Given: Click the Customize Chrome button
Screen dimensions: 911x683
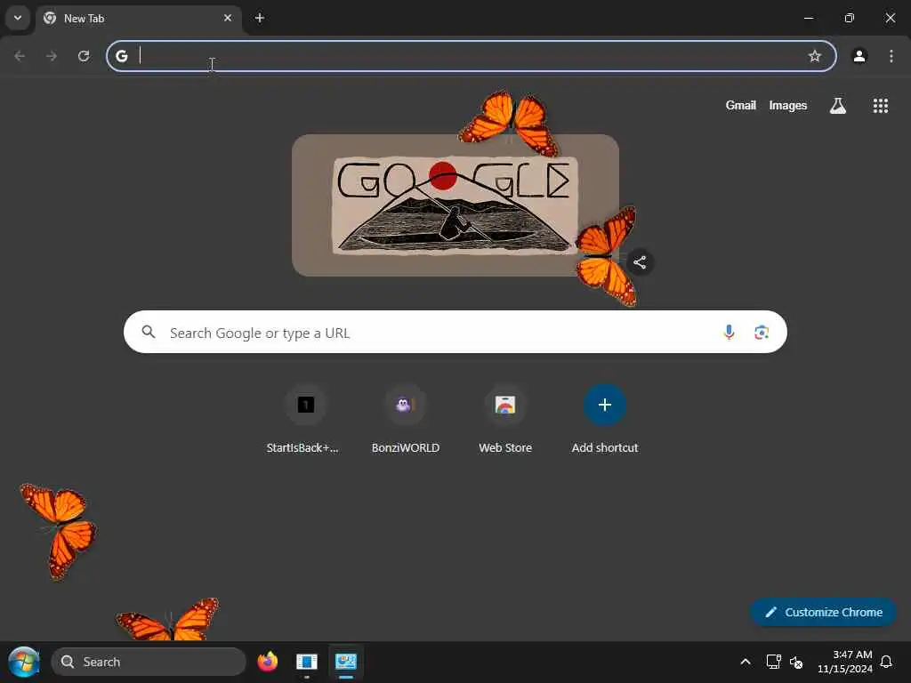Looking at the screenshot, I should tap(823, 612).
